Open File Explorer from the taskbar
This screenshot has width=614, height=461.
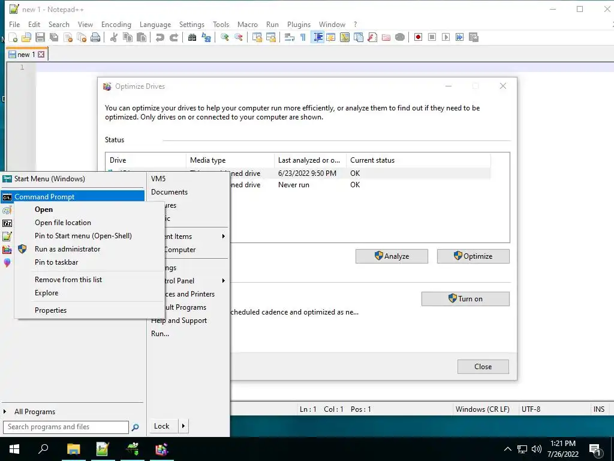point(73,449)
